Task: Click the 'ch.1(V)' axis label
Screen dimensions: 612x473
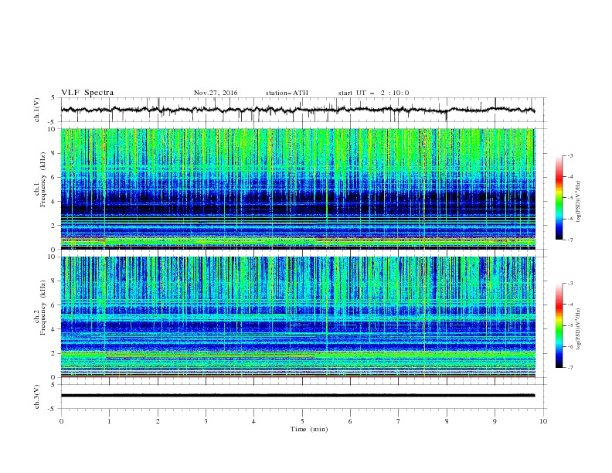Action: 37,110
